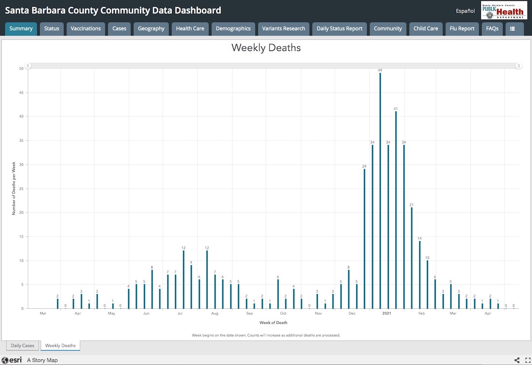Screen dimensions: 532x365
Task: Switch to the Daily Cases tab
Action: click(22, 346)
